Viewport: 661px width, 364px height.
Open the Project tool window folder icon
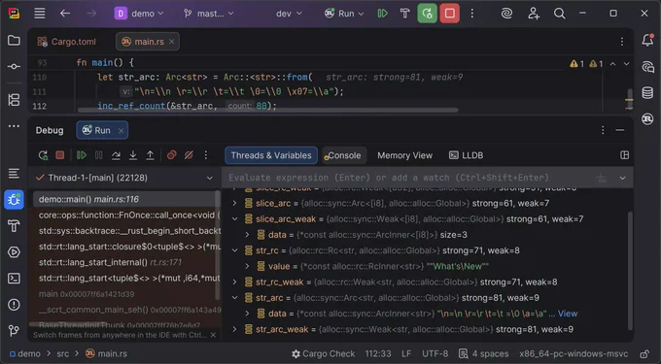point(14,41)
